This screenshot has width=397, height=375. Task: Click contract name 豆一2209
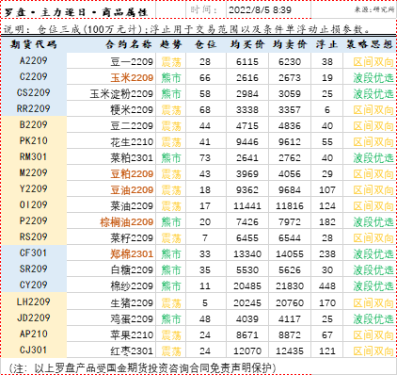coord(132,62)
